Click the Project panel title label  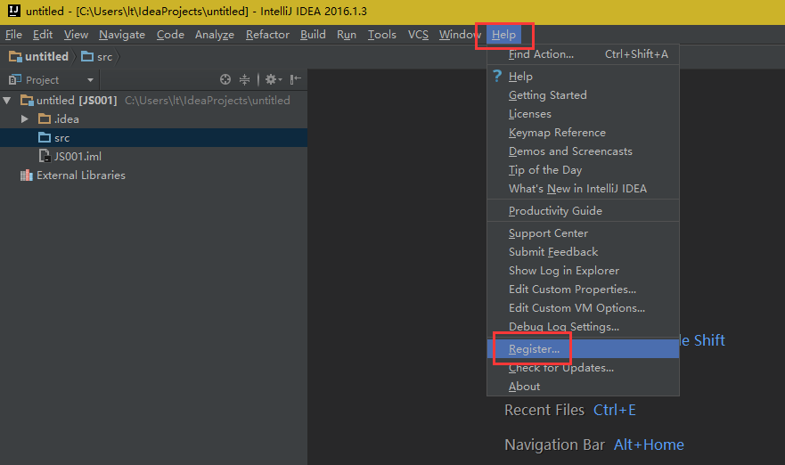tap(42, 80)
